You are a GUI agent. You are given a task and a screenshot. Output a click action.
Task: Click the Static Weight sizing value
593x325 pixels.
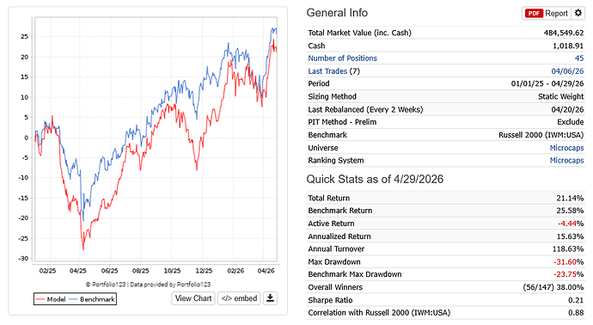click(561, 96)
